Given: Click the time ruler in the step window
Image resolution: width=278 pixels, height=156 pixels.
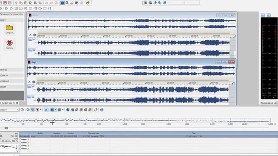Looking at the screenshot, I should [x=136, y=83].
